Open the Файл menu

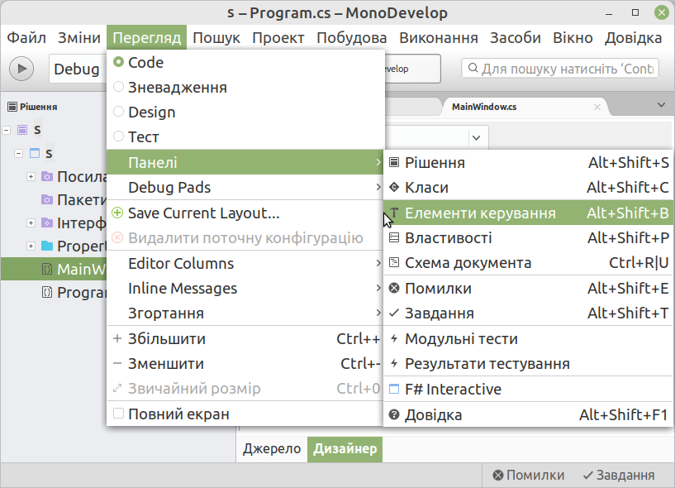26,37
